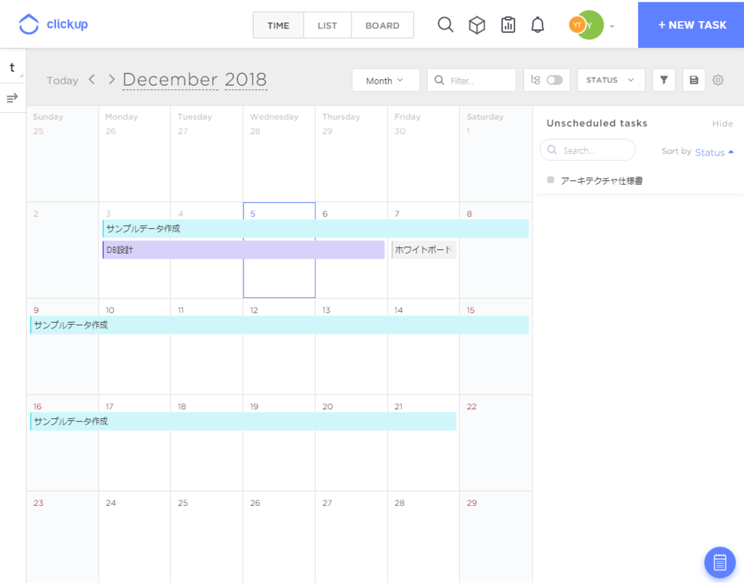Click the ClickUp logo
The width and height of the screenshot is (744, 583).
53,24
